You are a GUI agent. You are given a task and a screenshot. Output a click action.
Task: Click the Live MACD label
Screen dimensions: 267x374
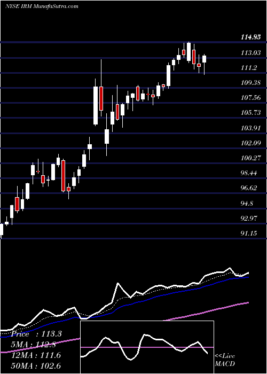[x=225, y=360]
